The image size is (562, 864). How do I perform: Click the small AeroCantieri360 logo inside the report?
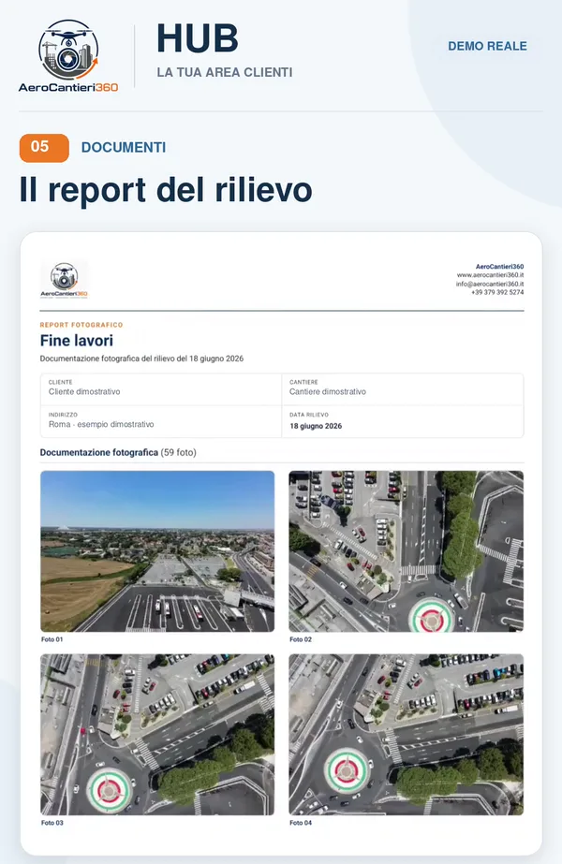[64, 280]
